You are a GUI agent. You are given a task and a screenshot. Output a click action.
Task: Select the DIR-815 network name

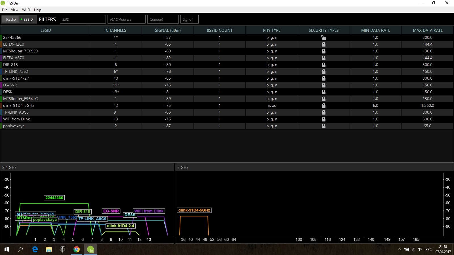[x=10, y=65]
